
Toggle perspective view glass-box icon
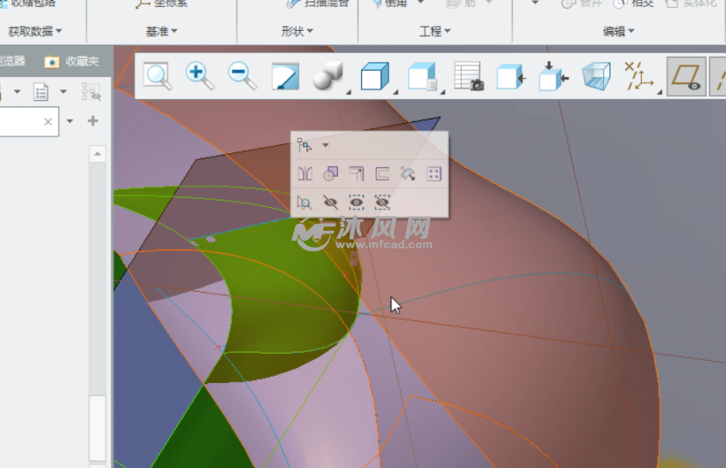[597, 76]
